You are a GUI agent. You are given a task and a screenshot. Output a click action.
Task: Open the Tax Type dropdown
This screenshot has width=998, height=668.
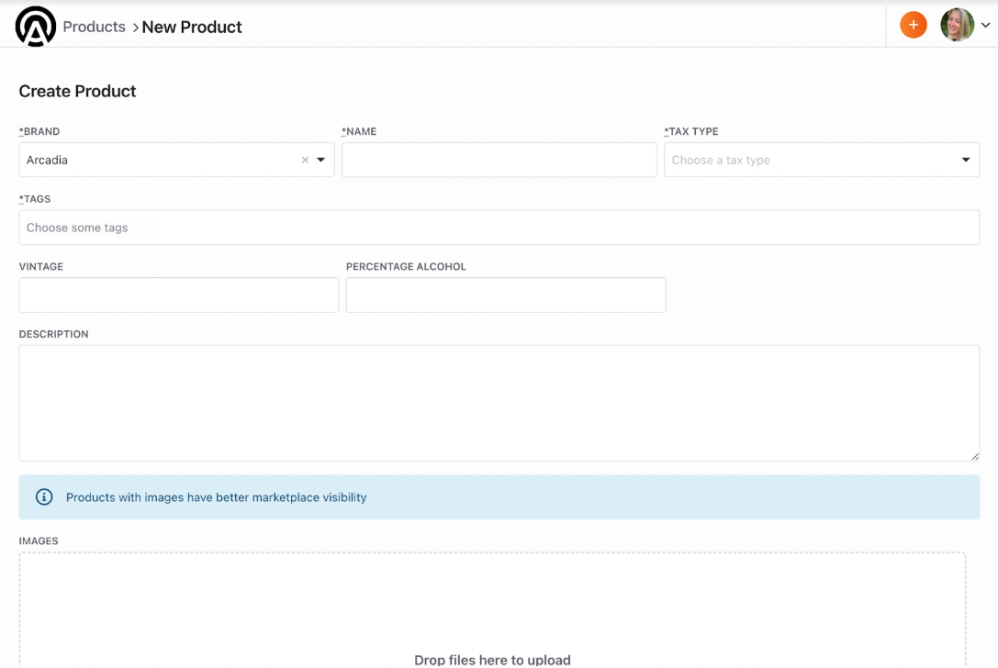(x=965, y=160)
